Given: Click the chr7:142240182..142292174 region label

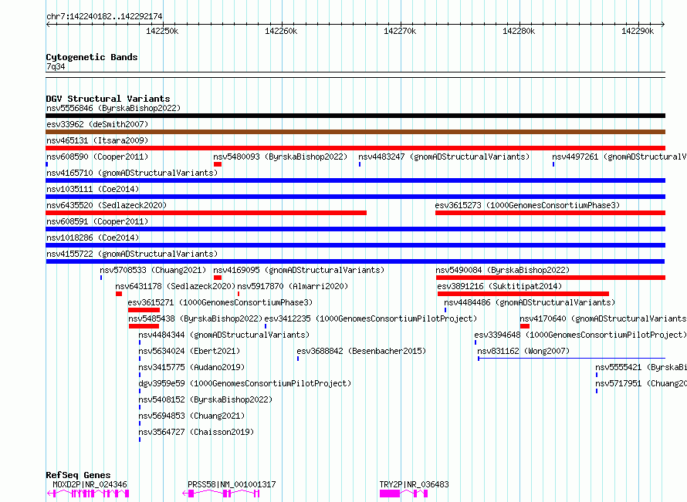Looking at the screenshot, I should pos(104,16).
